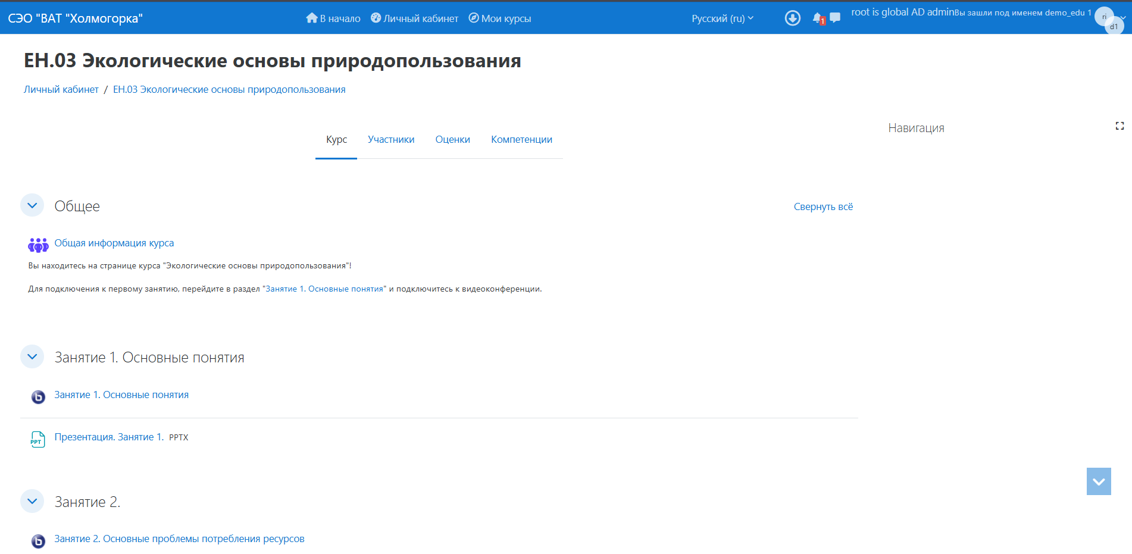1132x554 pixels.
Task: Open the Компетенции tab
Action: (x=521, y=139)
